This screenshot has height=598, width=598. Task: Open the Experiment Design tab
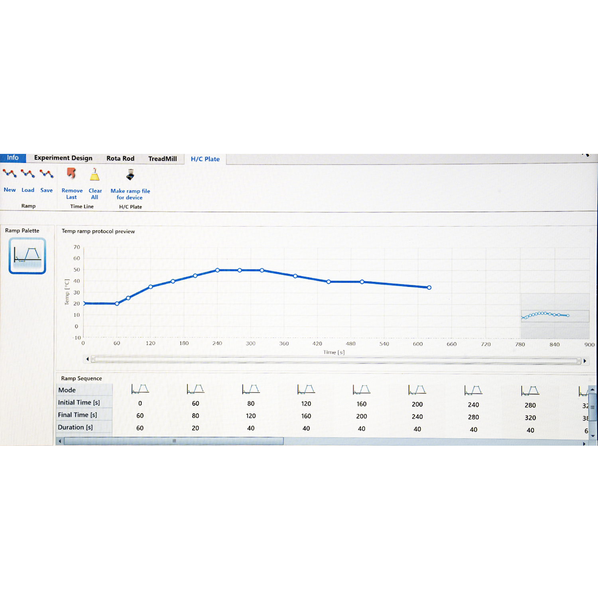tap(63, 158)
